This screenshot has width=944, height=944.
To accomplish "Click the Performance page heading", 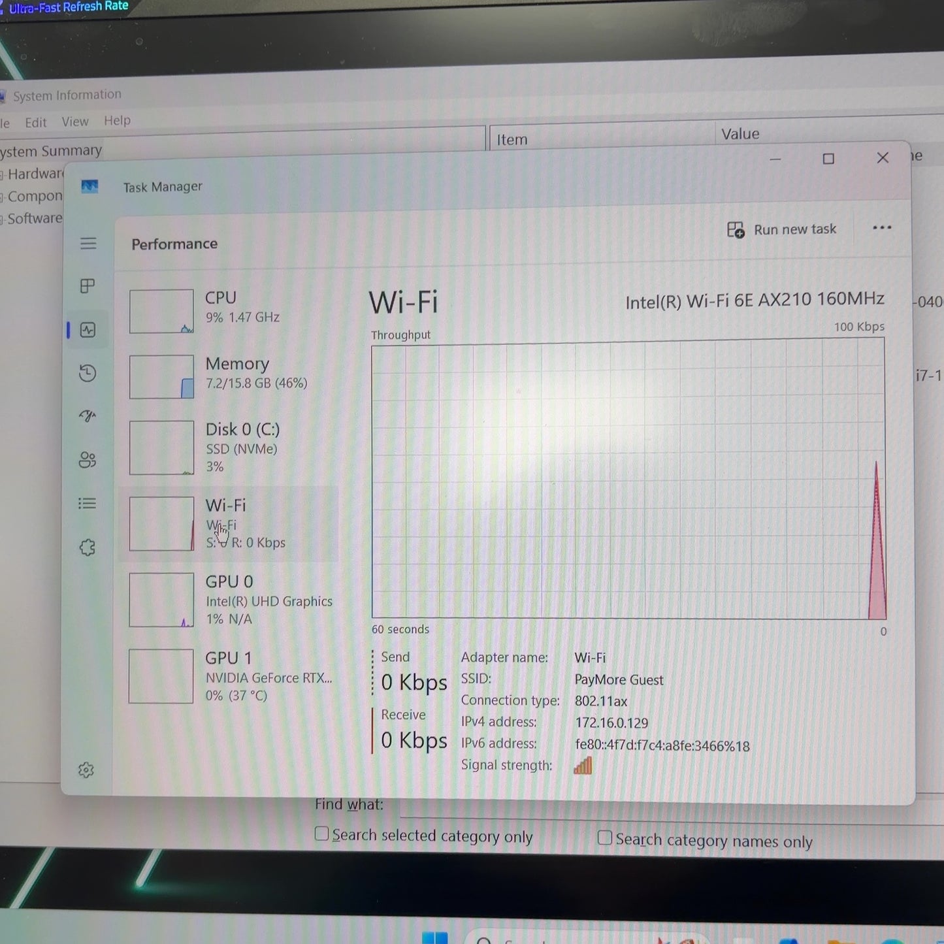I will click(x=174, y=244).
